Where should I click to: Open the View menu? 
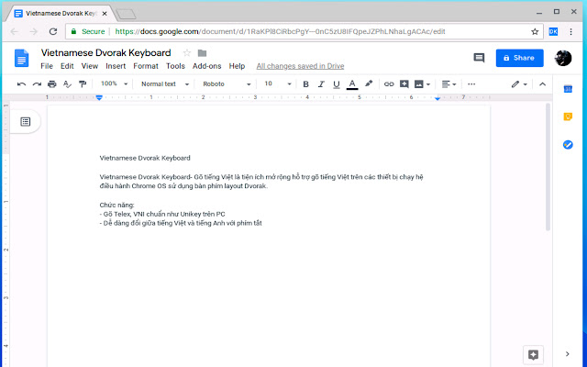pos(90,66)
